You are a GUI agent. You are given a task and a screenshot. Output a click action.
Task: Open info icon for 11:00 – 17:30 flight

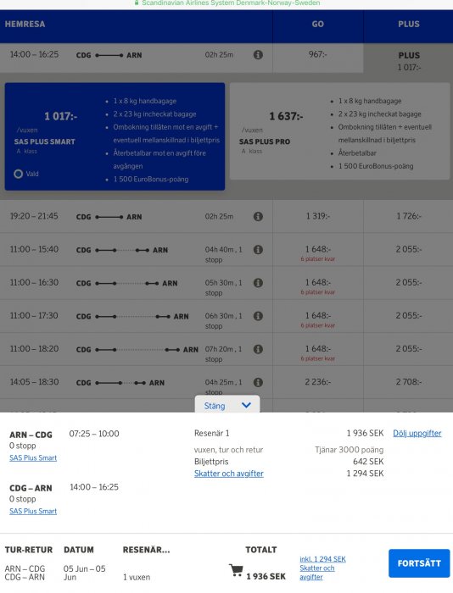click(x=258, y=316)
